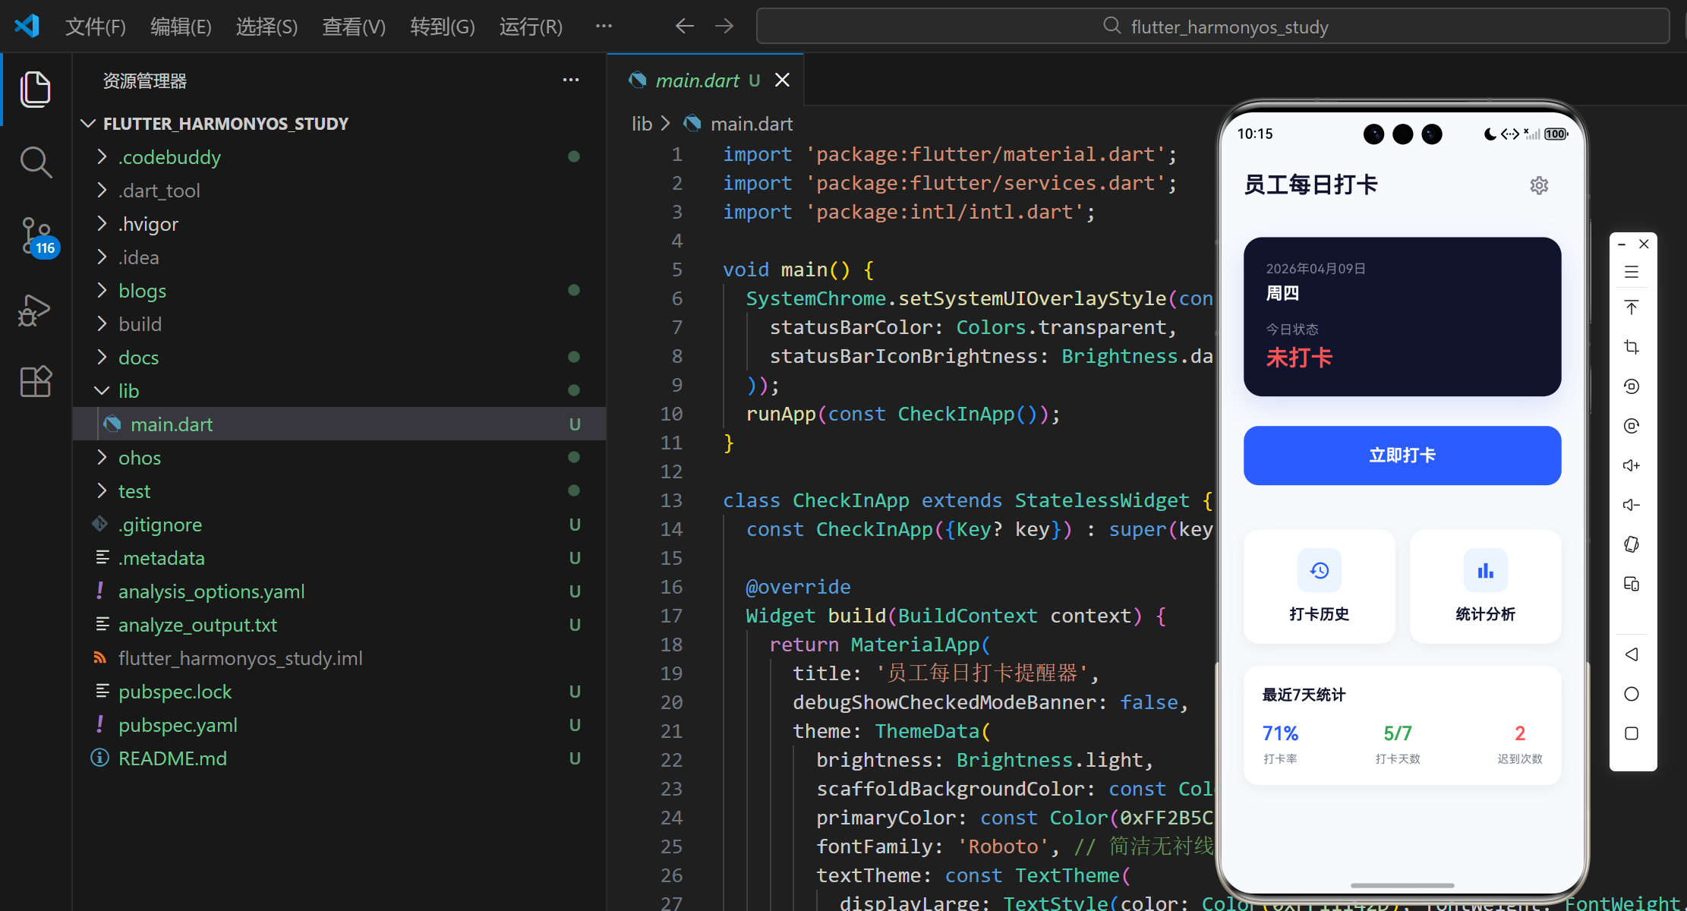The height and width of the screenshot is (911, 1687).
Task: Open the 文件(F) menu
Action: click(96, 27)
